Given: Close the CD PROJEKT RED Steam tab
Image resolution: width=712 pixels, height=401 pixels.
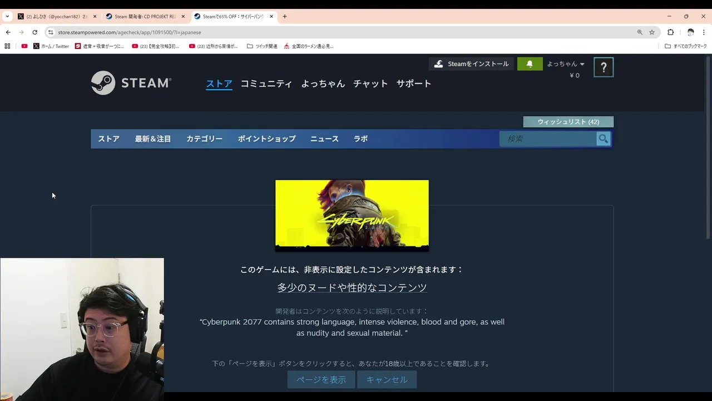Looking at the screenshot, I should coord(183,17).
